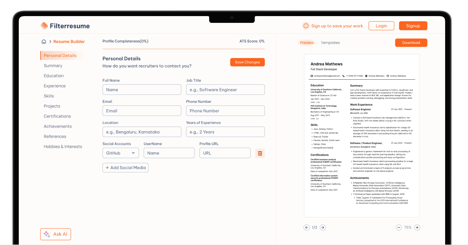Image resolution: width=468 pixels, height=245 pixels.
Task: Click Add Social Media button
Action: click(125, 168)
